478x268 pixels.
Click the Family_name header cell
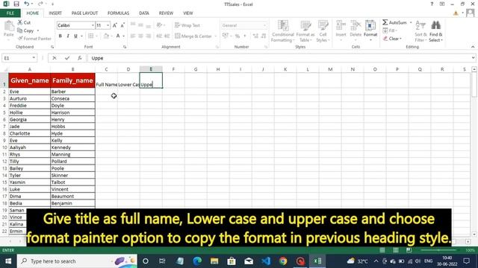click(72, 80)
